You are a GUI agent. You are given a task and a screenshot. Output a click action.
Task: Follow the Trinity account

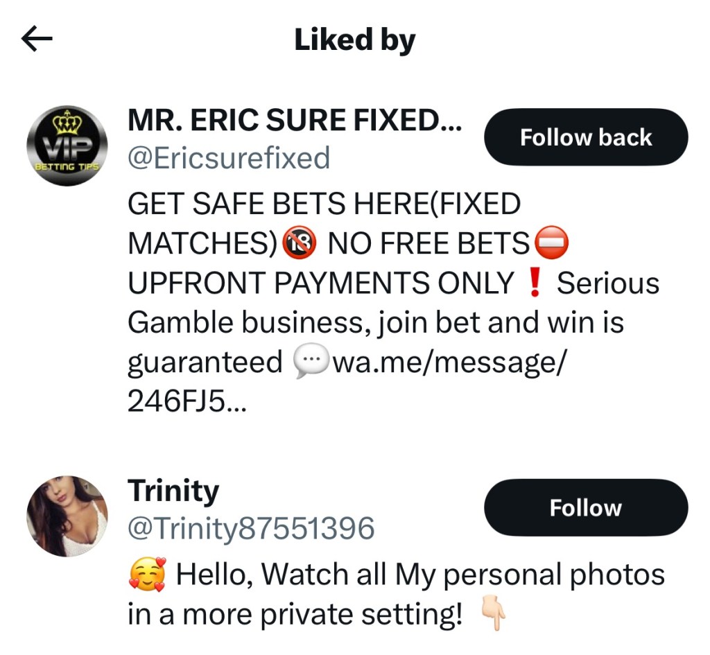click(585, 507)
